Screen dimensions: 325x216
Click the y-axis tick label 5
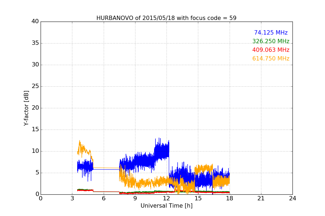[x=37, y=173]
